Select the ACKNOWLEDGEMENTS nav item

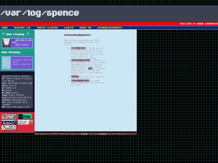(109, 28)
